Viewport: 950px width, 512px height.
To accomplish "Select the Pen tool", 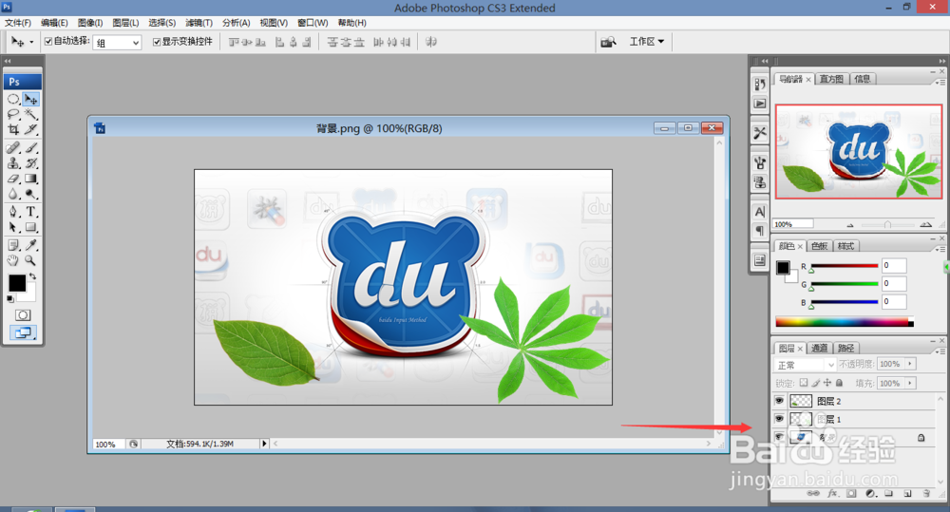I will pos(13,212).
